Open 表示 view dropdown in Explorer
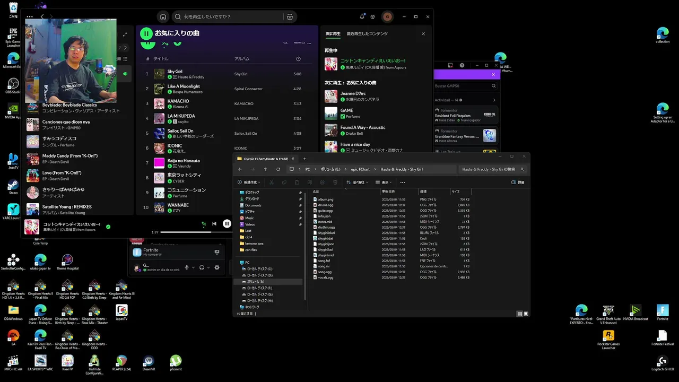This screenshot has height=382, width=679. [384, 183]
